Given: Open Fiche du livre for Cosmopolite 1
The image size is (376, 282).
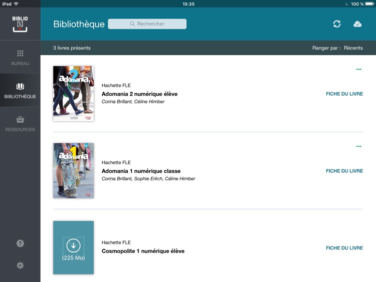Looking at the screenshot, I should click(x=344, y=248).
